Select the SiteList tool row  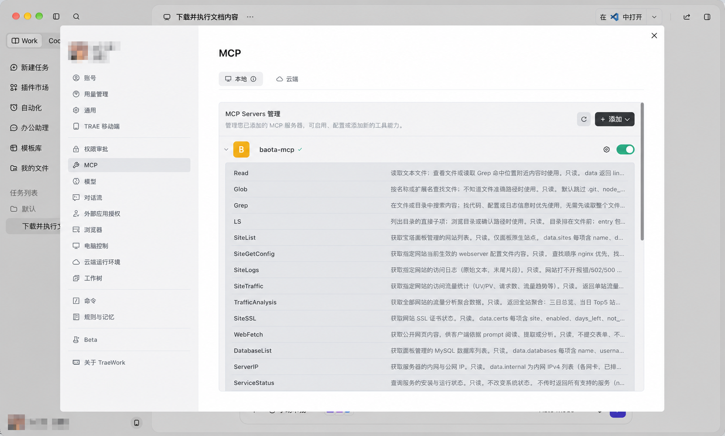click(430, 238)
